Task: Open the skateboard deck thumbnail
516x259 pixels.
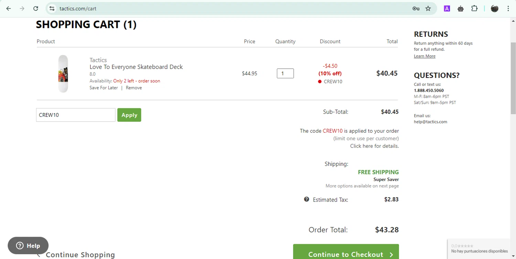Action: pyautogui.click(x=63, y=74)
